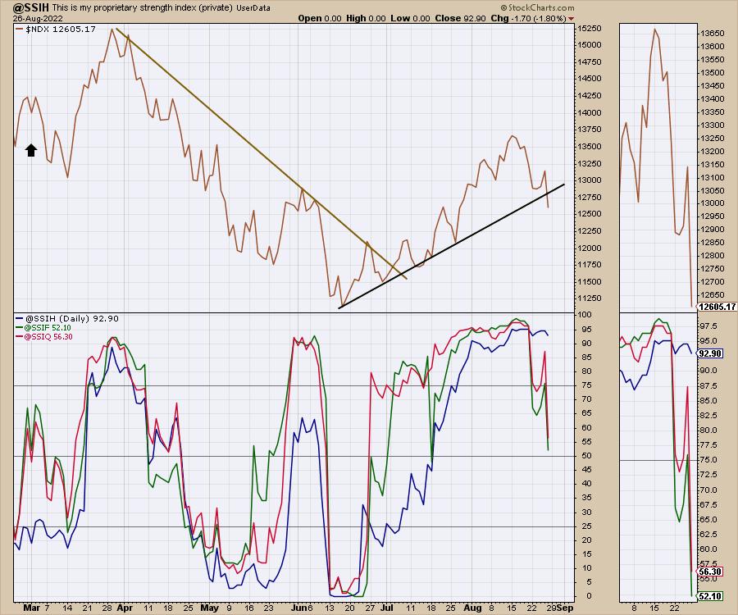This screenshot has height=615, width=738.
Task: Click the Jun label on the date axis
Action: (298, 608)
